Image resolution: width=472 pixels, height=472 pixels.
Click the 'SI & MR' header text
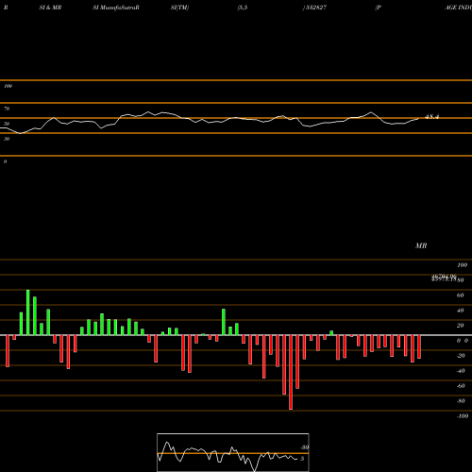tap(50, 8)
